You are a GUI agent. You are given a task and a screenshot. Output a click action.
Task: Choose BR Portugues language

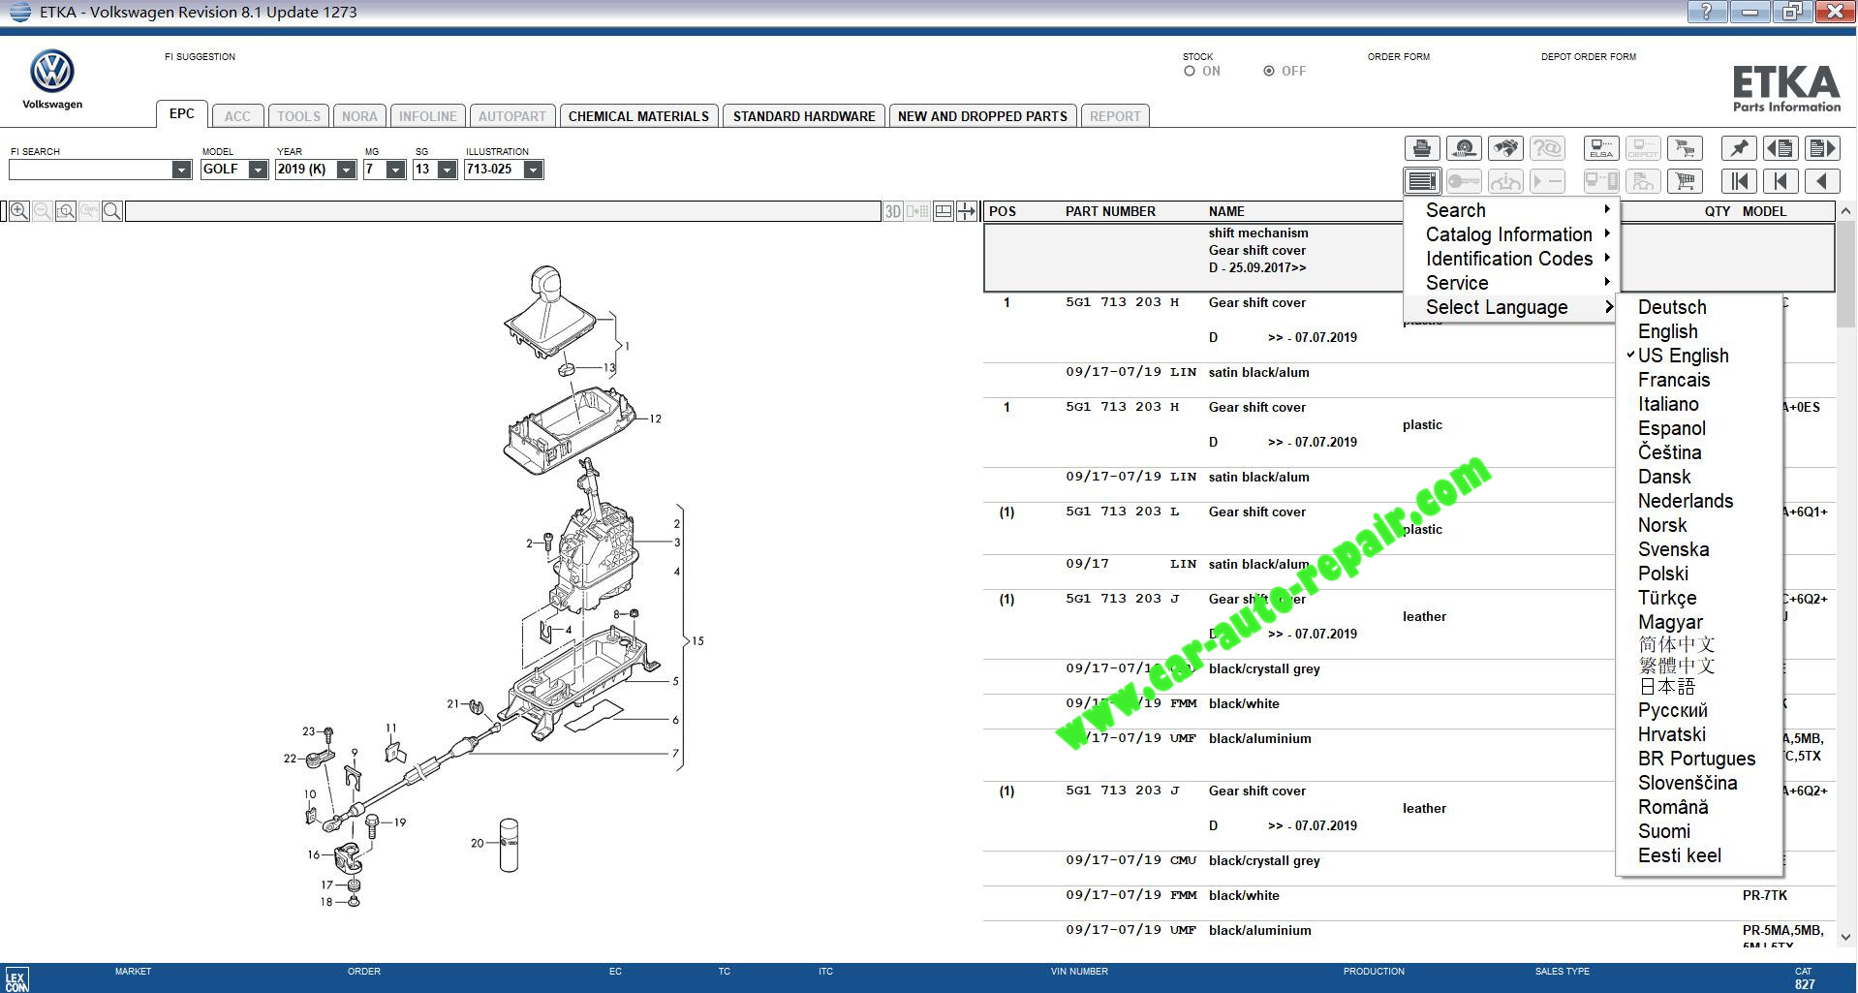(1696, 759)
